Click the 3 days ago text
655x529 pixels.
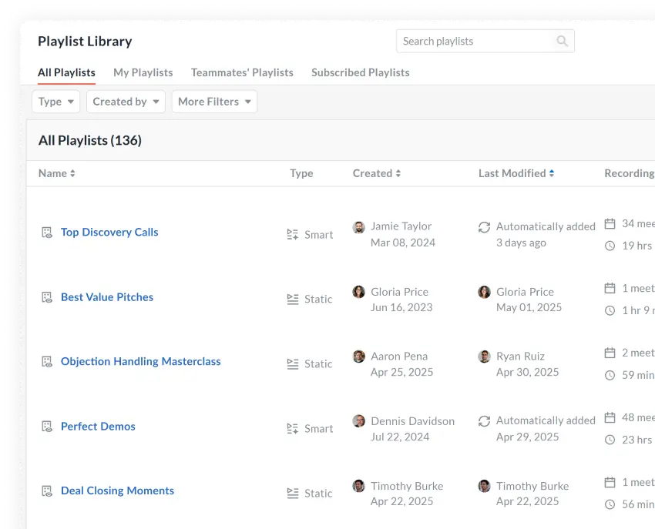521,243
